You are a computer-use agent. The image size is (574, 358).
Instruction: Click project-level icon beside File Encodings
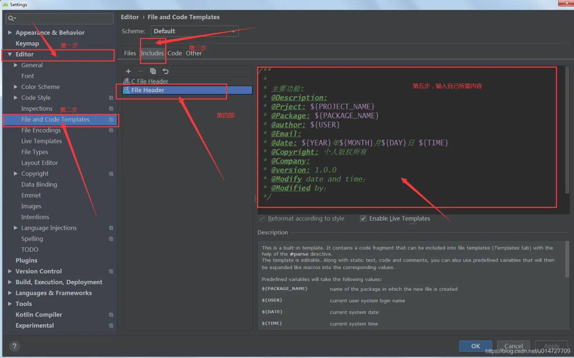[x=111, y=130]
